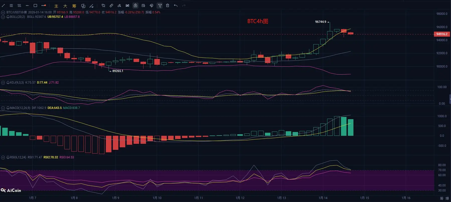Click the 筹 button at bottom right
Screen dimensions: 451x202
[x=442, y=198]
